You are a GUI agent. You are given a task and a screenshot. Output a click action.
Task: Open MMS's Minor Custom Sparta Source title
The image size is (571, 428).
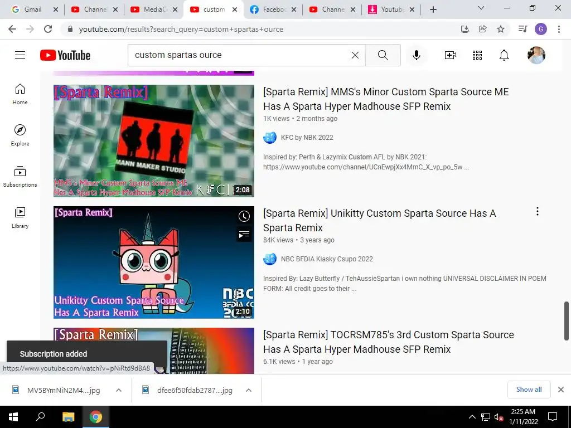386,99
